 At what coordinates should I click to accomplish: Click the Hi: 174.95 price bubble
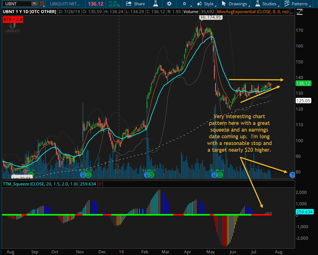click(211, 17)
